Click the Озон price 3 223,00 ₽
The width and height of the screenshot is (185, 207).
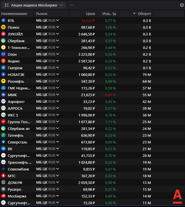click(x=86, y=54)
